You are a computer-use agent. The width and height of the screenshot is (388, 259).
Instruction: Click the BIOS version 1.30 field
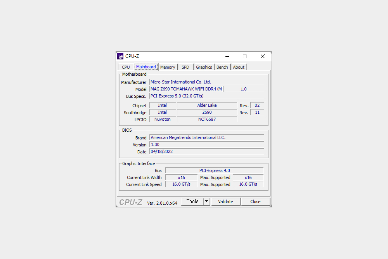pyautogui.click(x=207, y=144)
